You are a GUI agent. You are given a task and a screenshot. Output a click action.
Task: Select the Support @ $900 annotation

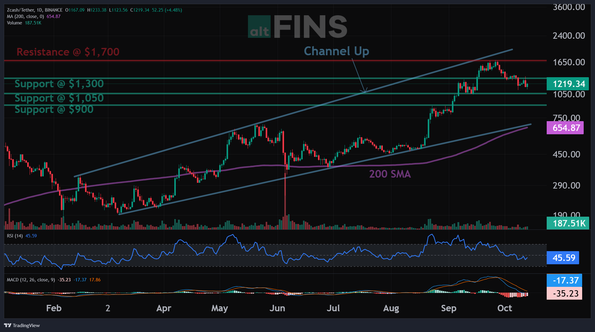point(54,109)
